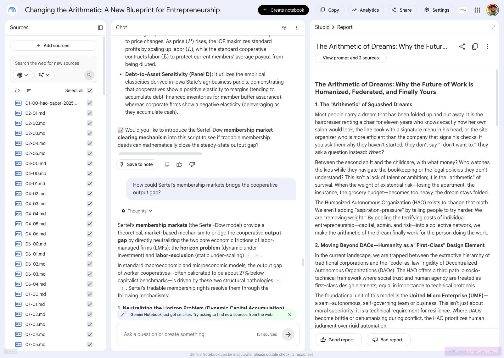Click the Sources panel scrollbar
Screen dimensions: 504x358
click(x=104, y=66)
